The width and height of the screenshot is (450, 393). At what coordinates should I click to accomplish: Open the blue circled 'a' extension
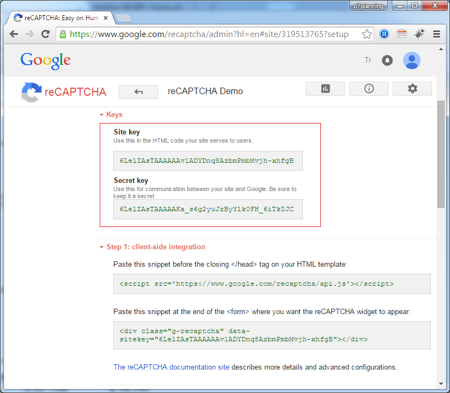click(x=384, y=34)
